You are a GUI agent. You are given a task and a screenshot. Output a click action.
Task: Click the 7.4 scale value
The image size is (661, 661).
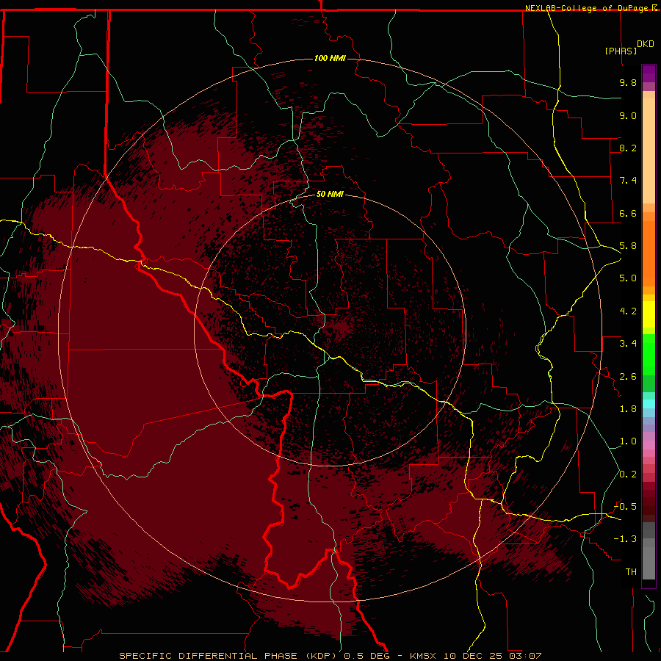(628, 181)
